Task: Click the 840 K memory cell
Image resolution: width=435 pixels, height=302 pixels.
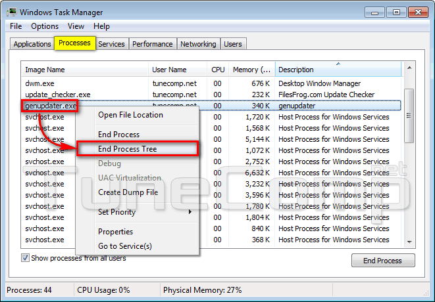Action: (261, 228)
